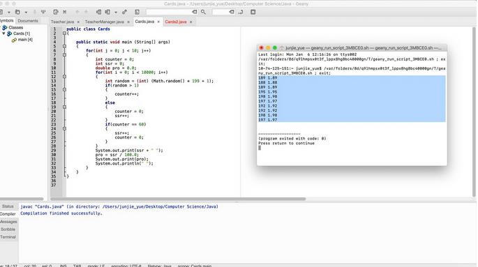
Task: Click the 'Compilation finished successfully.' message
Action: [61, 213]
